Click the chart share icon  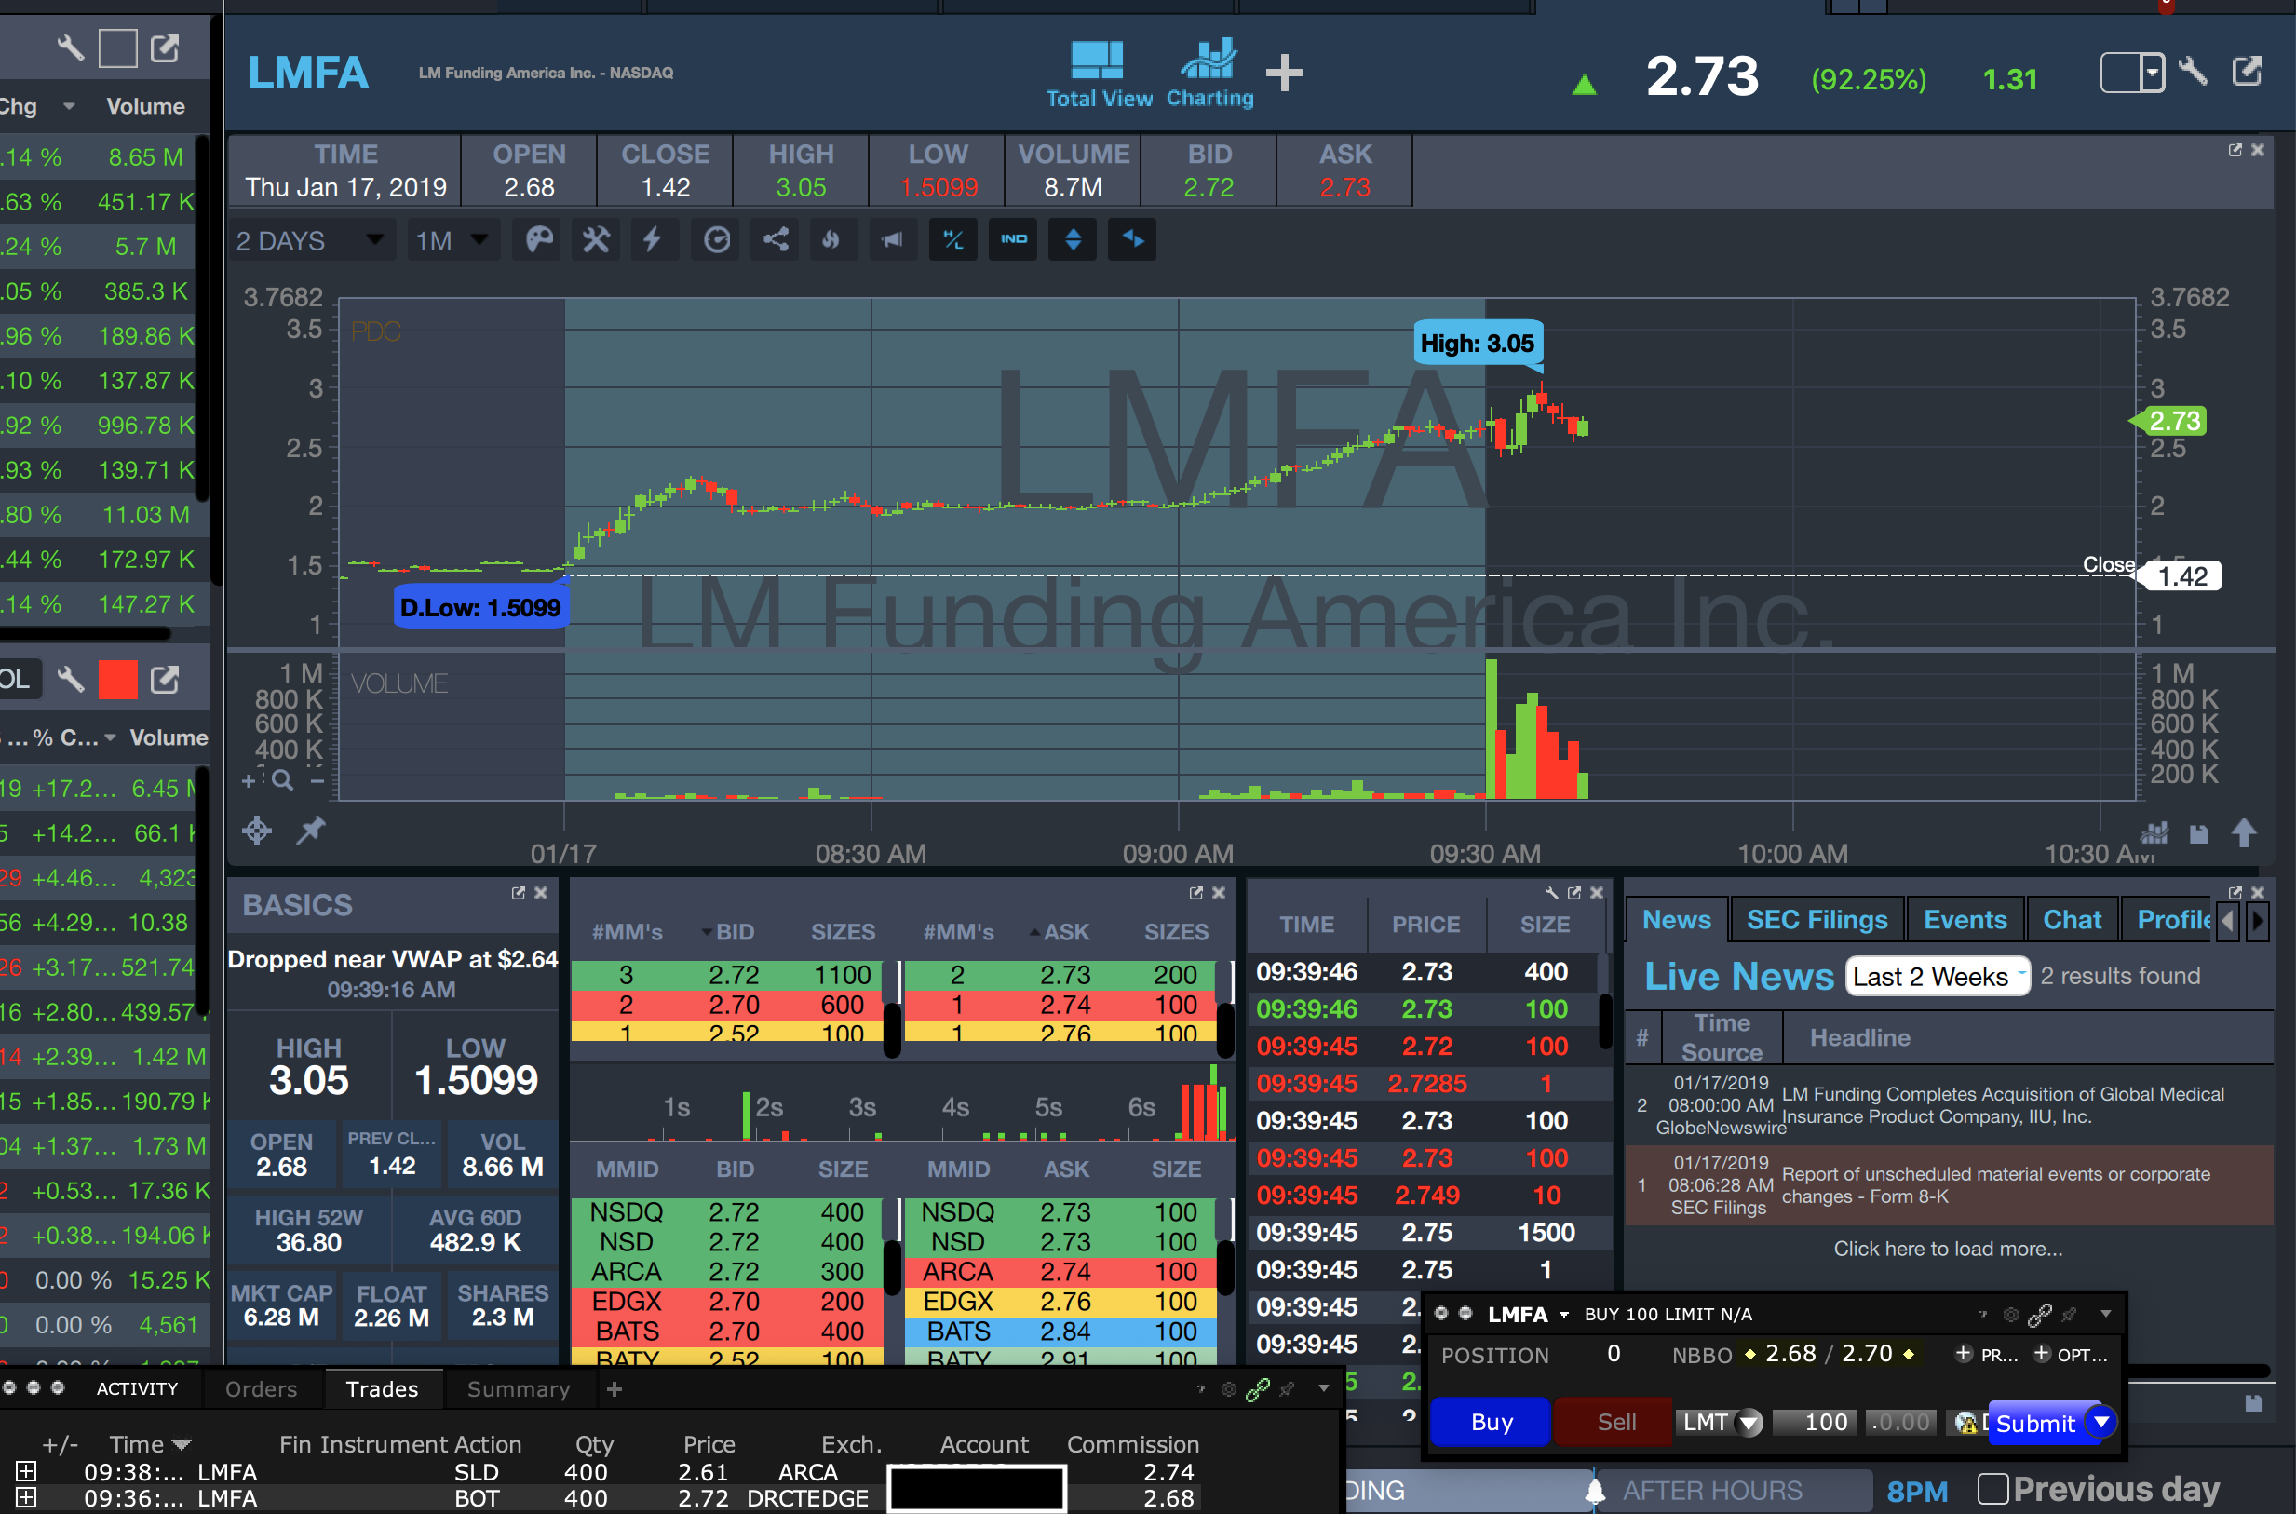776,239
